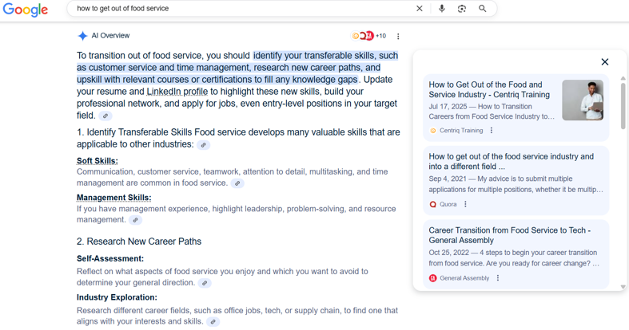Click link icon after Management Skills description
Screen dimensions: 629x330
(x=135, y=220)
